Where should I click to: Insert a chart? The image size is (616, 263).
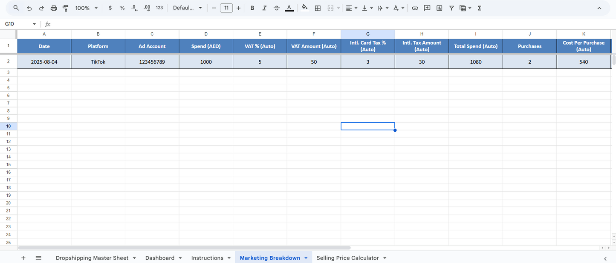pos(440,8)
